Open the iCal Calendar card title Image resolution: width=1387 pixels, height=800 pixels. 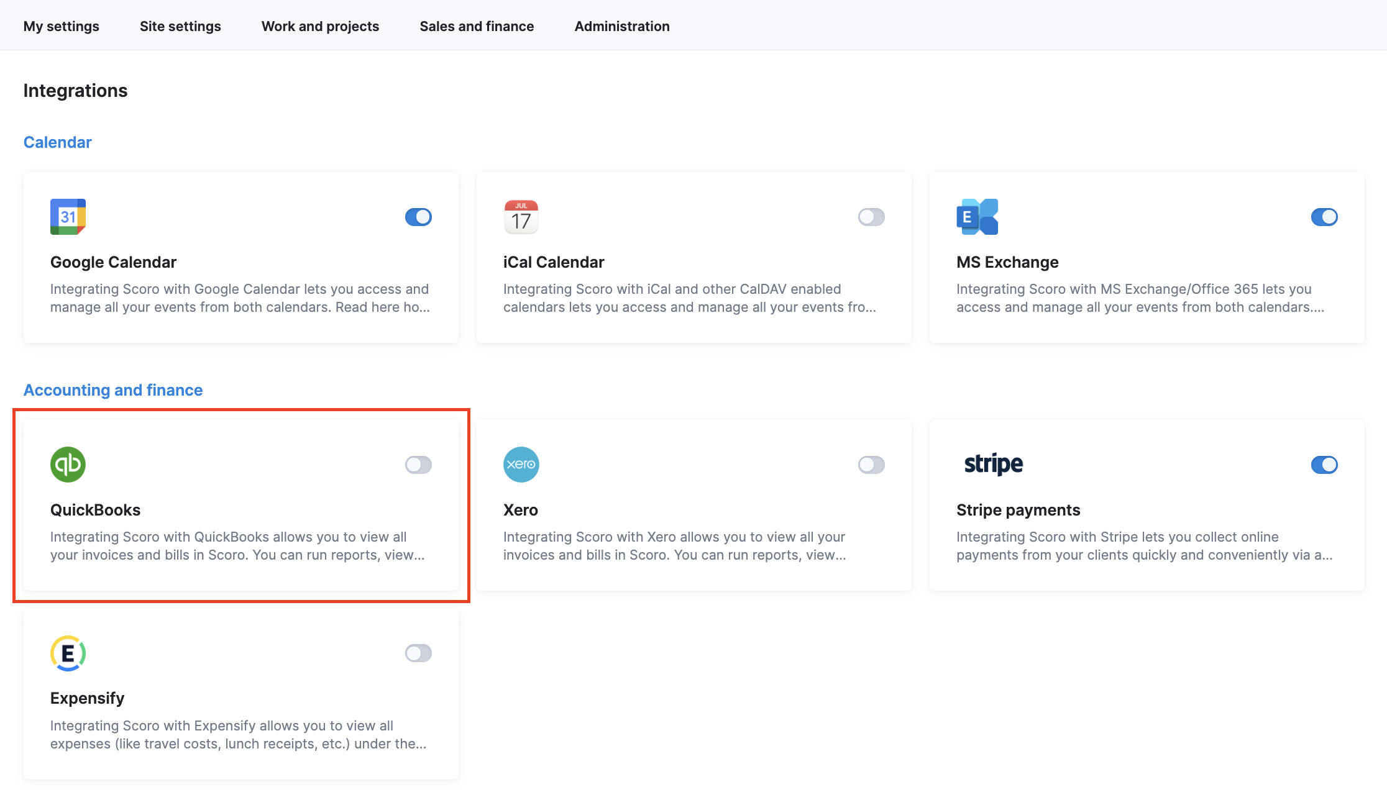(x=554, y=262)
